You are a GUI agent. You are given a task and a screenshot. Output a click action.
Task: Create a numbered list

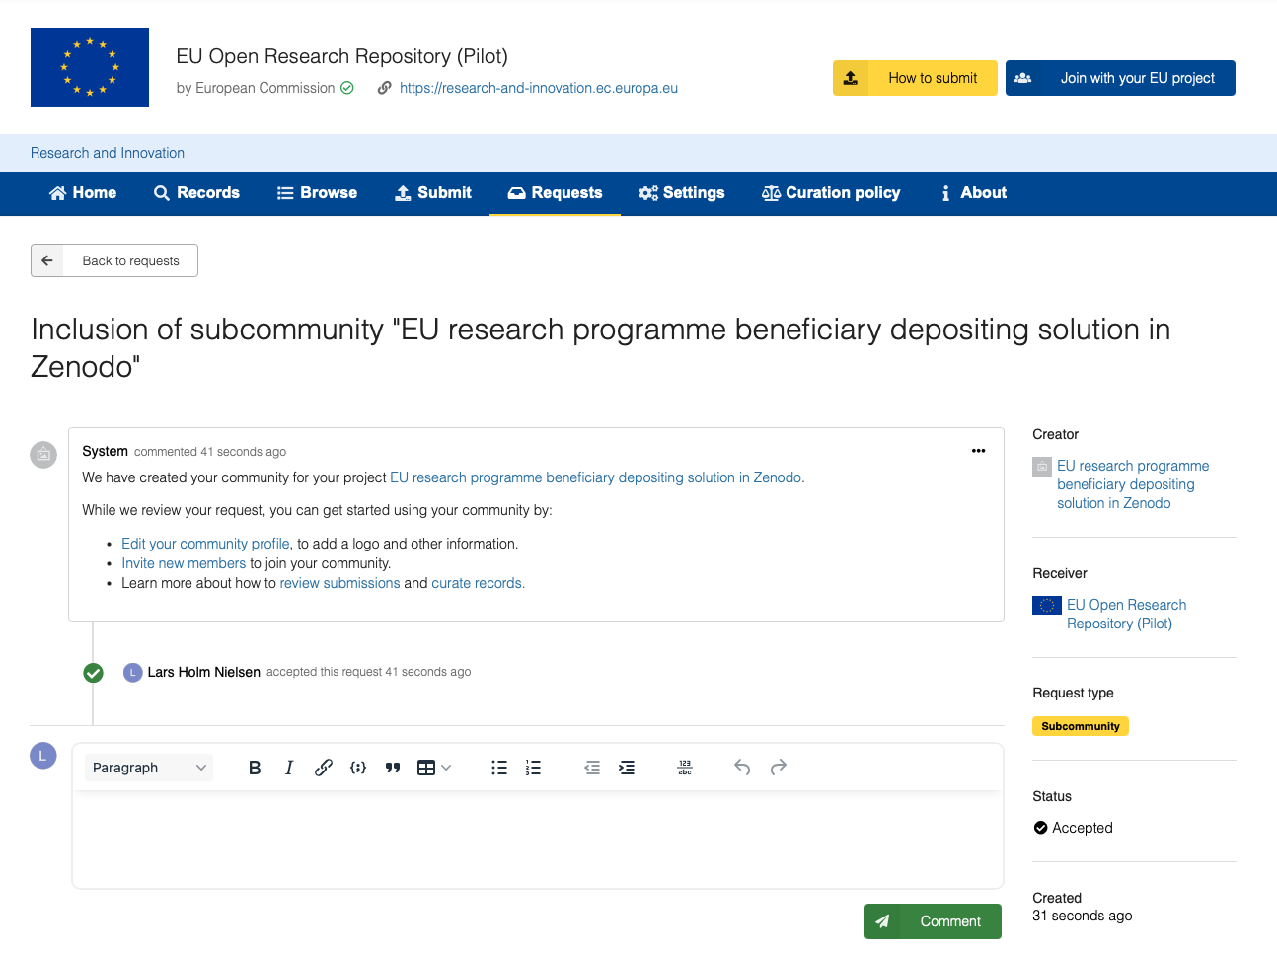[533, 768]
